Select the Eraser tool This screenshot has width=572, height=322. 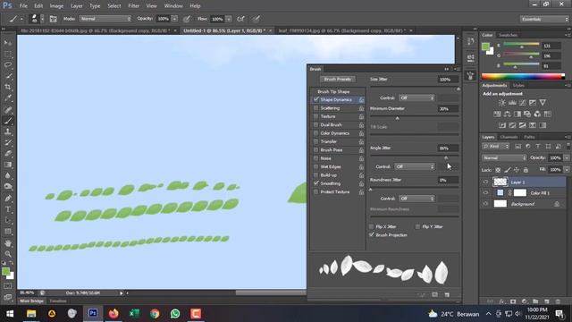tap(8, 153)
